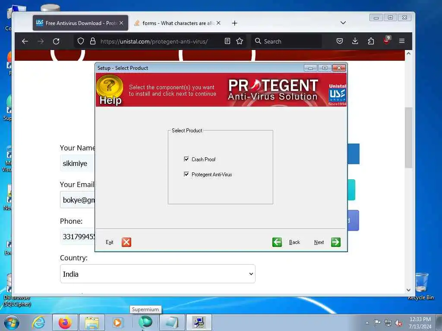This screenshot has height=331, width=442.
Task: Open the Firefox Downloads panel
Action: point(355,41)
